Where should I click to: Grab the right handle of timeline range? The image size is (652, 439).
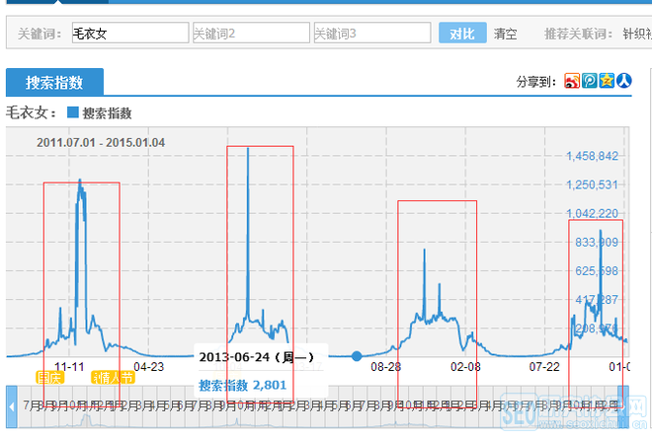pyautogui.click(x=621, y=405)
